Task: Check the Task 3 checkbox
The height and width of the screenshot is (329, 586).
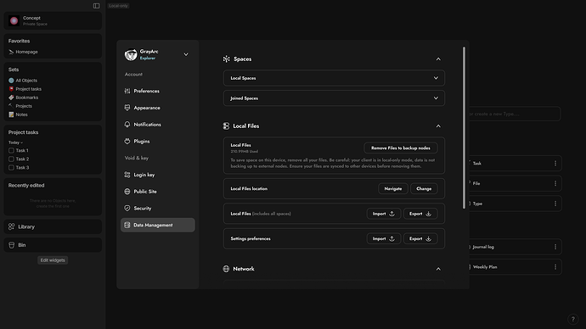Action: pyautogui.click(x=11, y=168)
